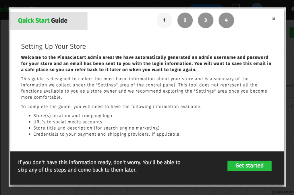Click the Store(s) location and company logo bullet
This screenshot has height=195, width=294.
pyautogui.click(x=73, y=116)
